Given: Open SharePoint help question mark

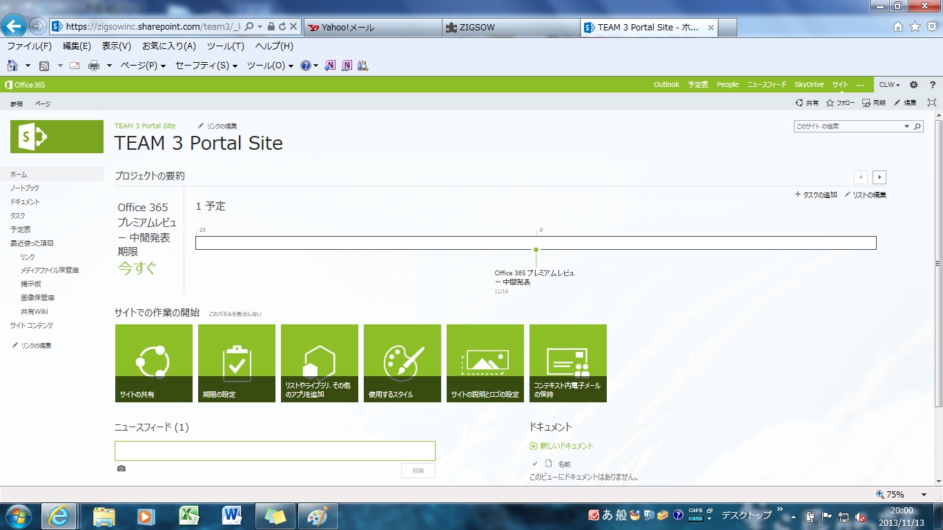Looking at the screenshot, I should click(933, 85).
